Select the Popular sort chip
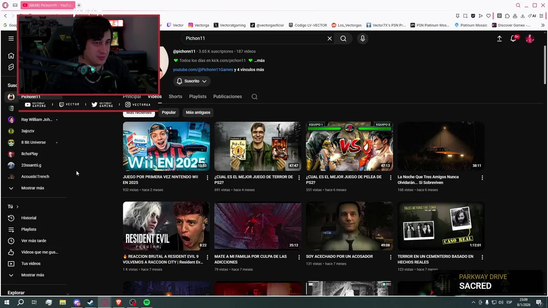Image resolution: width=548 pixels, height=308 pixels. 169,113
